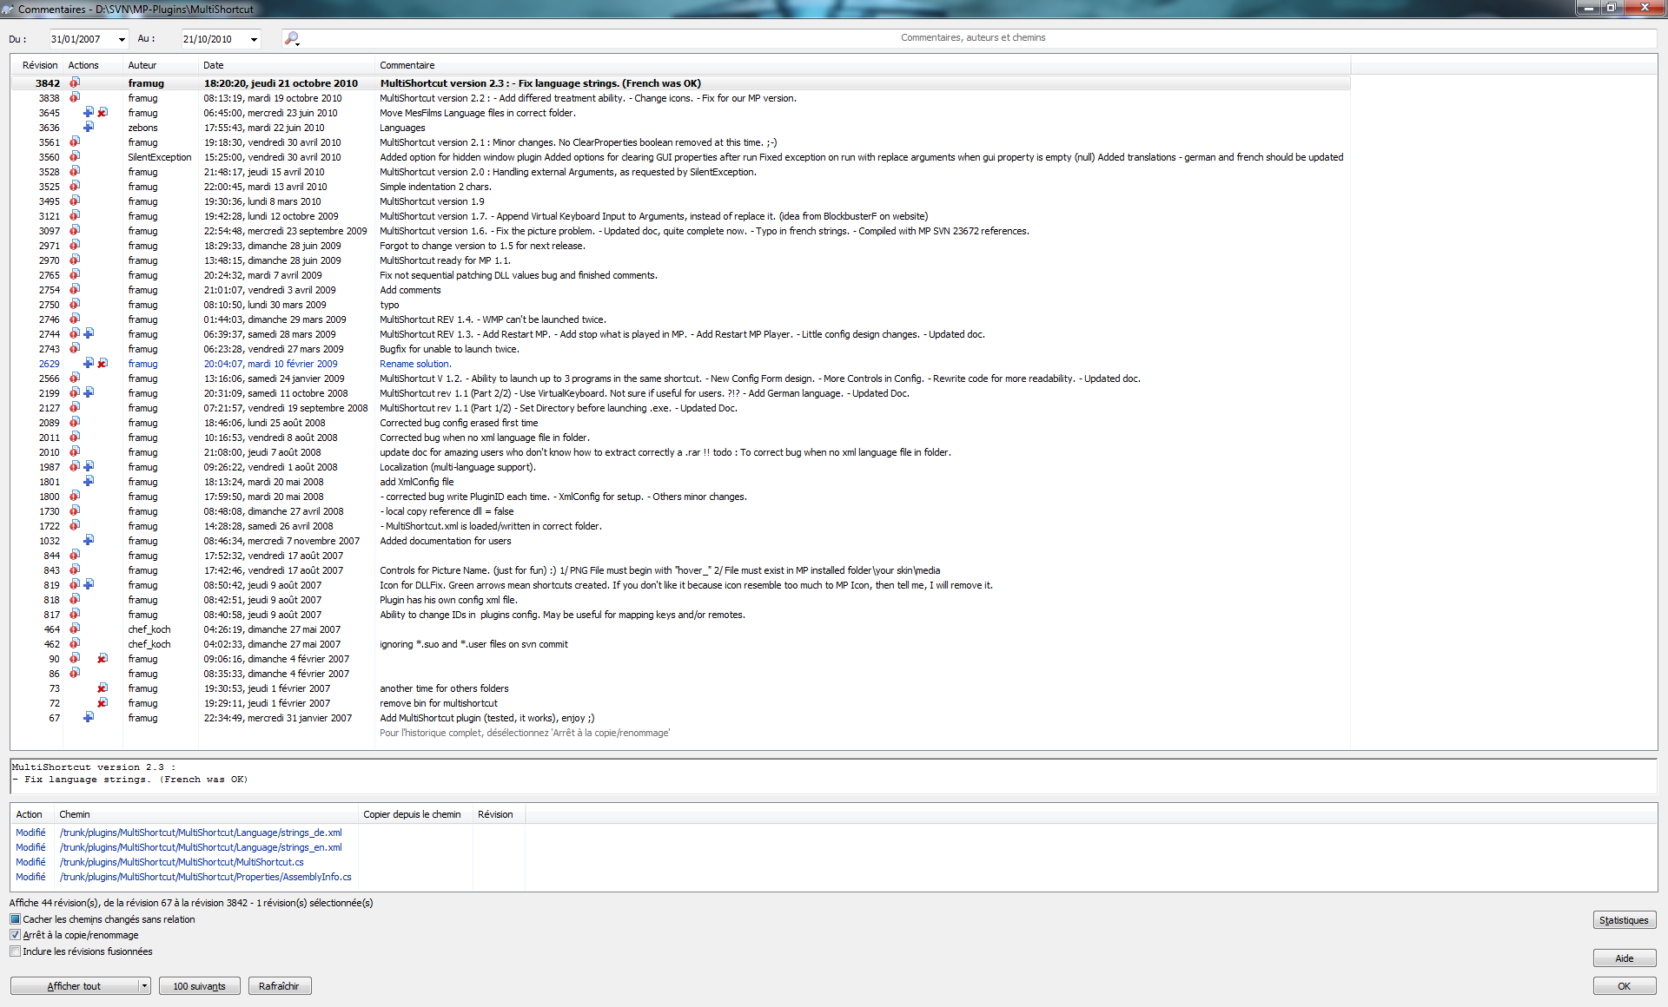This screenshot has height=1007, width=1668.
Task: Sort by the Date column header
Action: (x=214, y=65)
